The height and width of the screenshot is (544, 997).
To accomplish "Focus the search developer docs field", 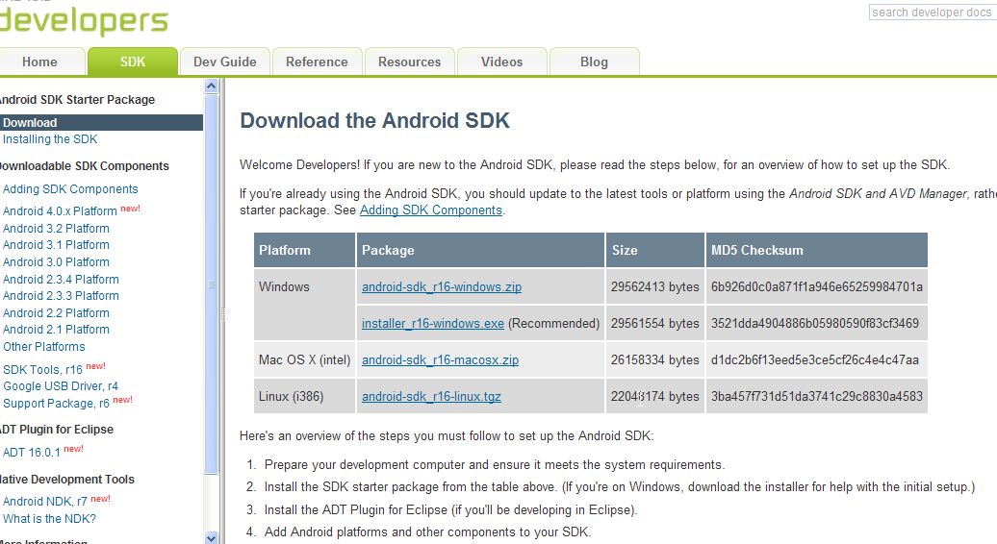I will 933,12.
